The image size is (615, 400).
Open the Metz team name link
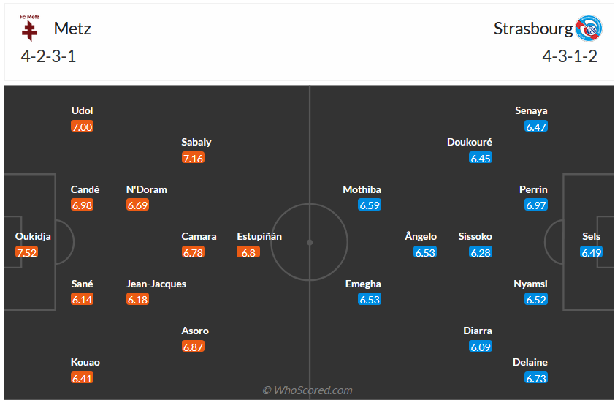pos(72,29)
